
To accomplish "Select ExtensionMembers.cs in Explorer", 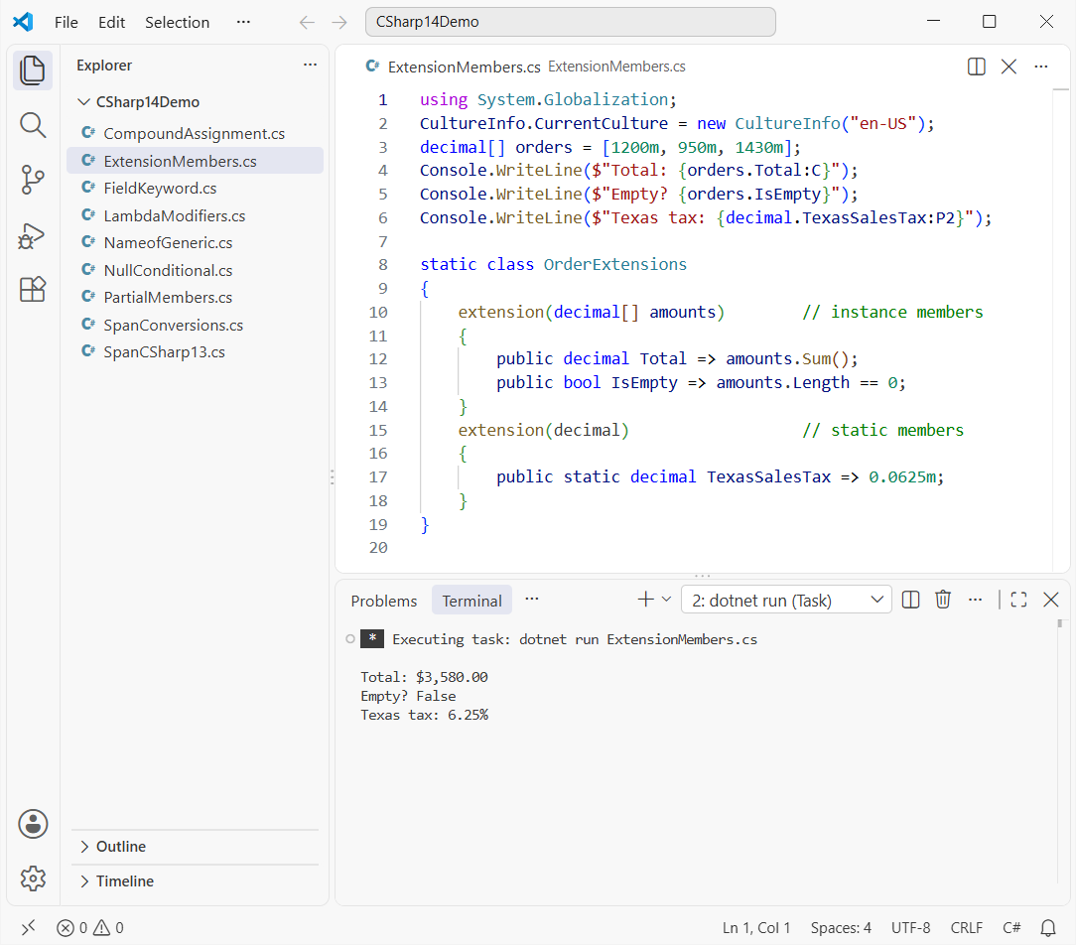I will coord(195,161).
